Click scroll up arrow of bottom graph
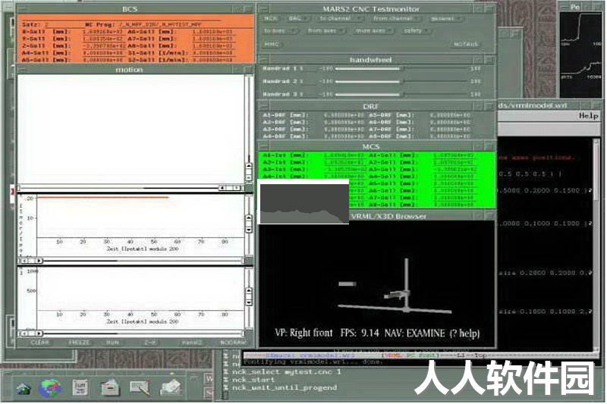 coord(249,290)
